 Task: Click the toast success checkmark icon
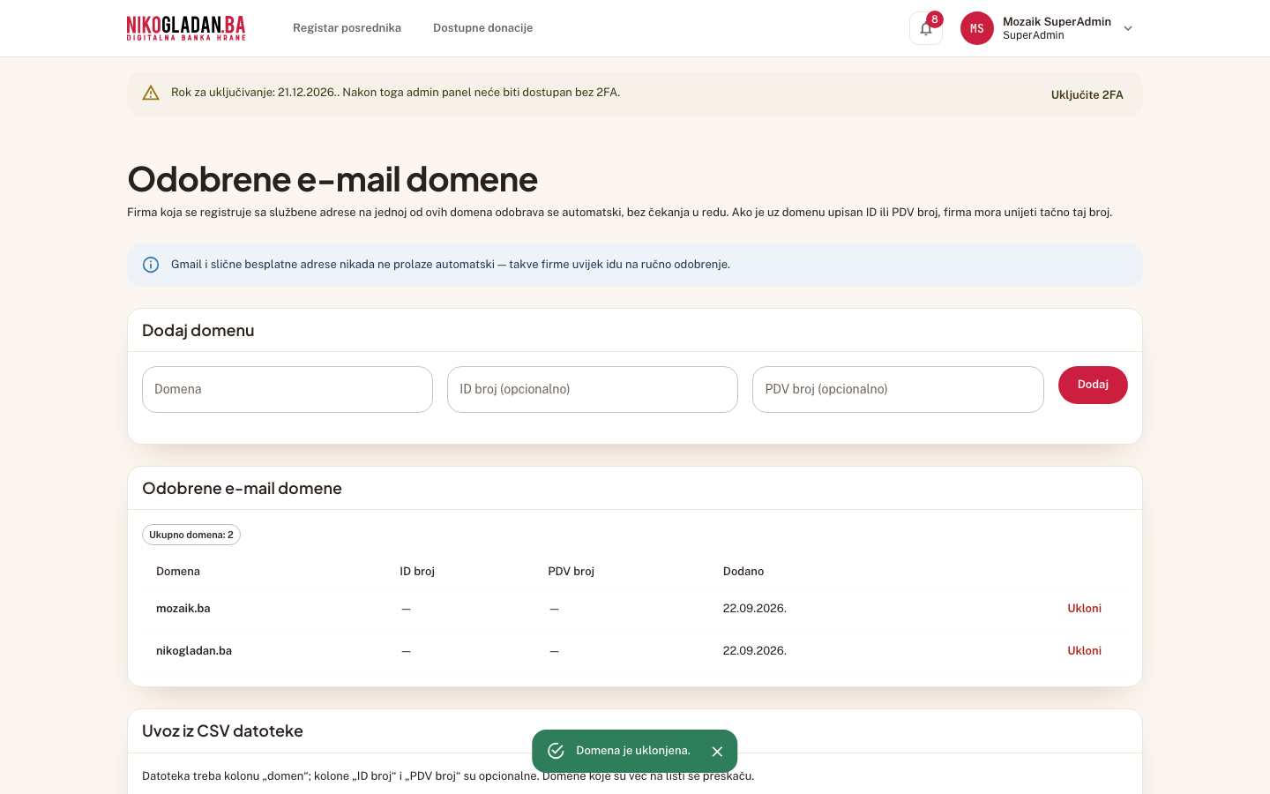pos(556,751)
